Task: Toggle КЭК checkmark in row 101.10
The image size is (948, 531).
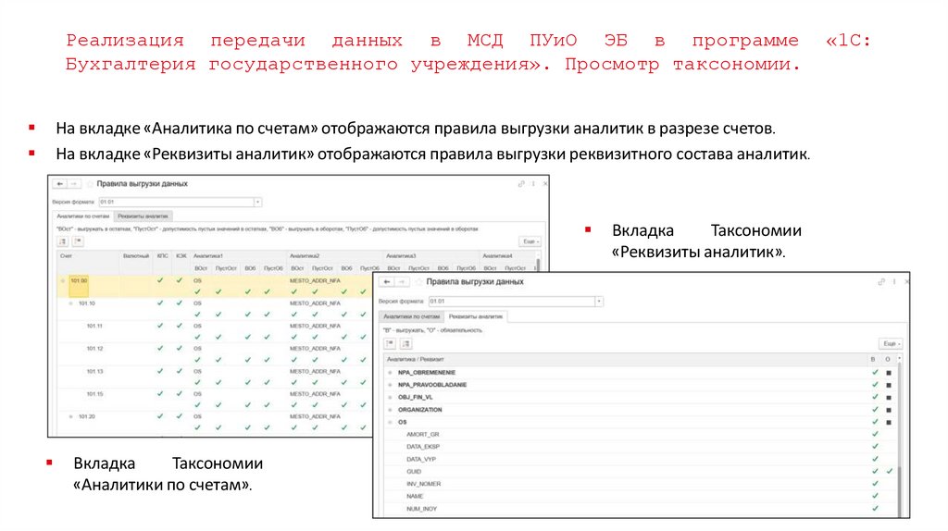Action: (179, 303)
